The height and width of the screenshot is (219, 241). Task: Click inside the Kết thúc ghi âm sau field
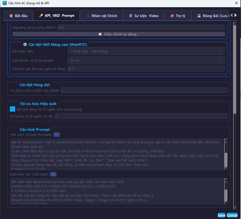pos(146,69)
